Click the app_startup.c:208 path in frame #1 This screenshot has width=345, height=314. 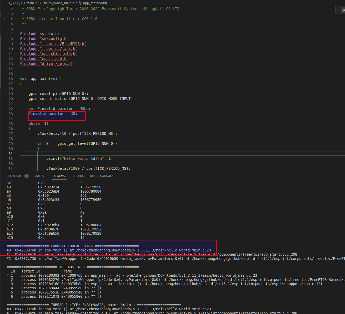(209, 254)
